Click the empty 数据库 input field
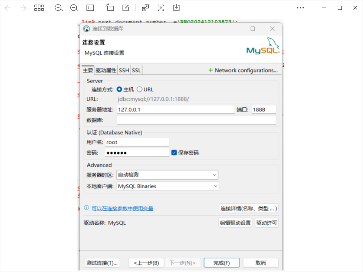The width and height of the screenshot is (363, 272). click(196, 120)
